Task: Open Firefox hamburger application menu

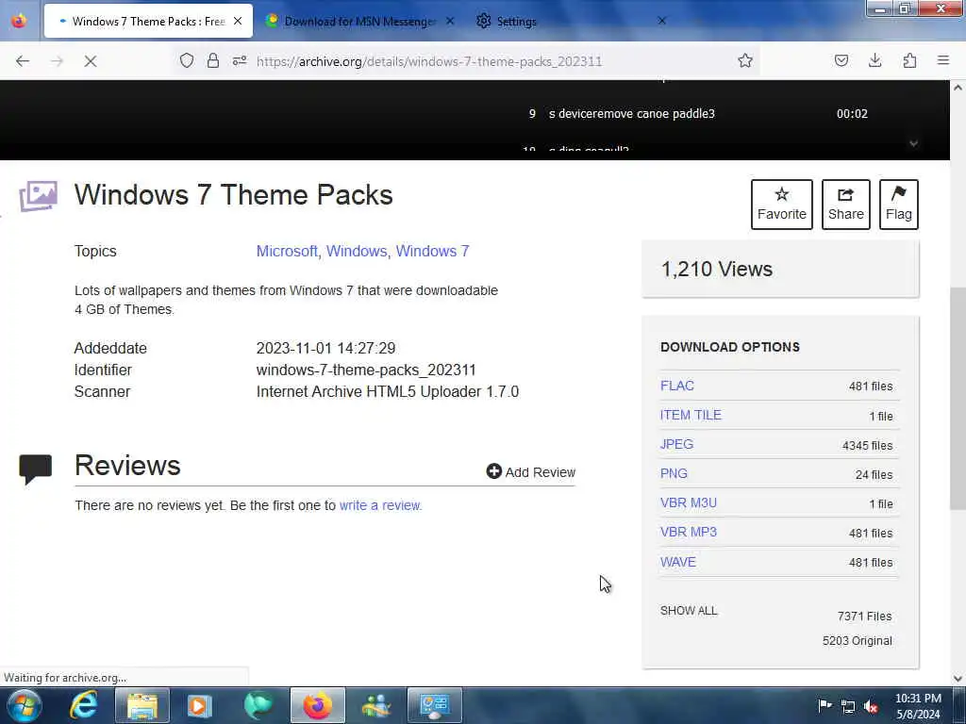Action: click(x=943, y=60)
